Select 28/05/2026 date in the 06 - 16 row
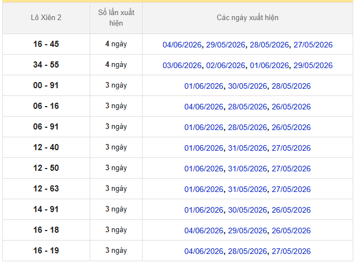The width and height of the screenshot is (356, 264). click(x=247, y=107)
